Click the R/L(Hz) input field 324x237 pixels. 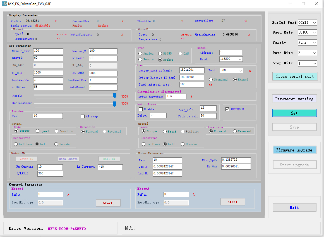(x=50, y=174)
